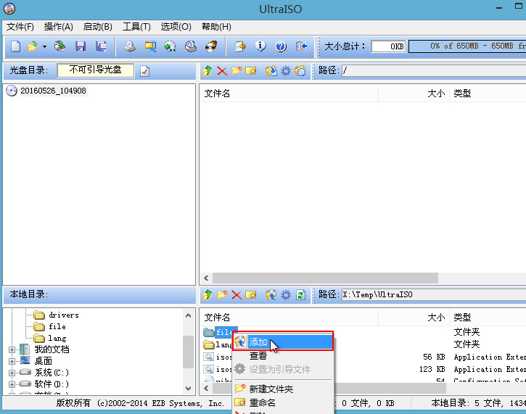Click the Save floppy disk icon
The image size is (526, 414).
tap(81, 46)
